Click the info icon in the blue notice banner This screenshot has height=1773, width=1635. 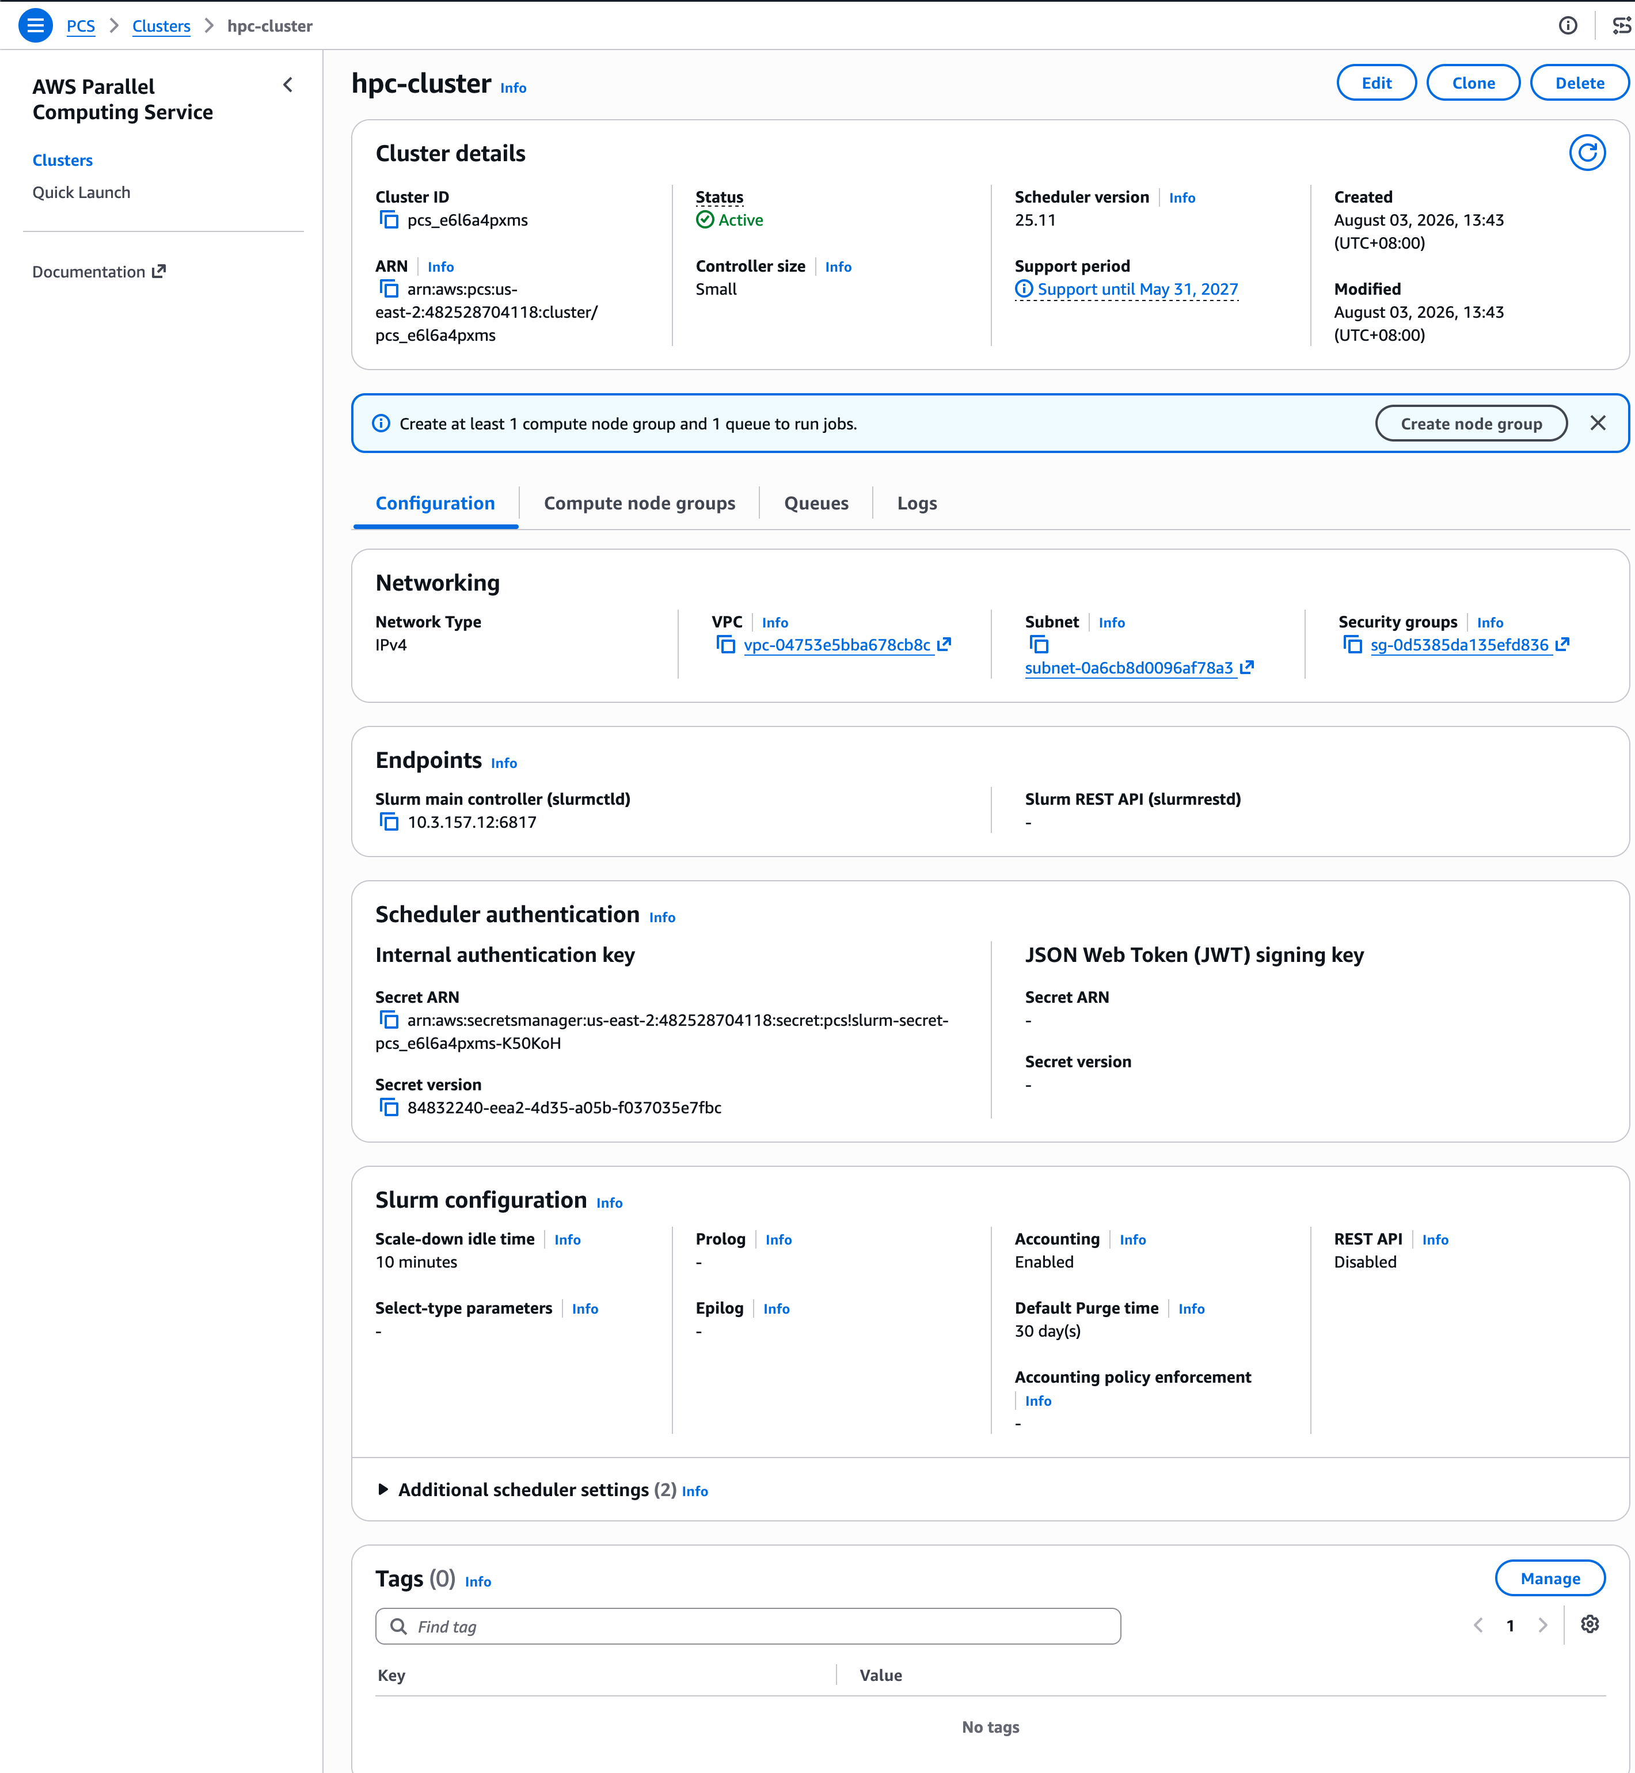click(381, 423)
